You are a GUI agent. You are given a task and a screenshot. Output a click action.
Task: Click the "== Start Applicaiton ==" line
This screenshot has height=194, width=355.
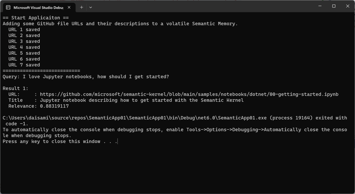(x=36, y=18)
